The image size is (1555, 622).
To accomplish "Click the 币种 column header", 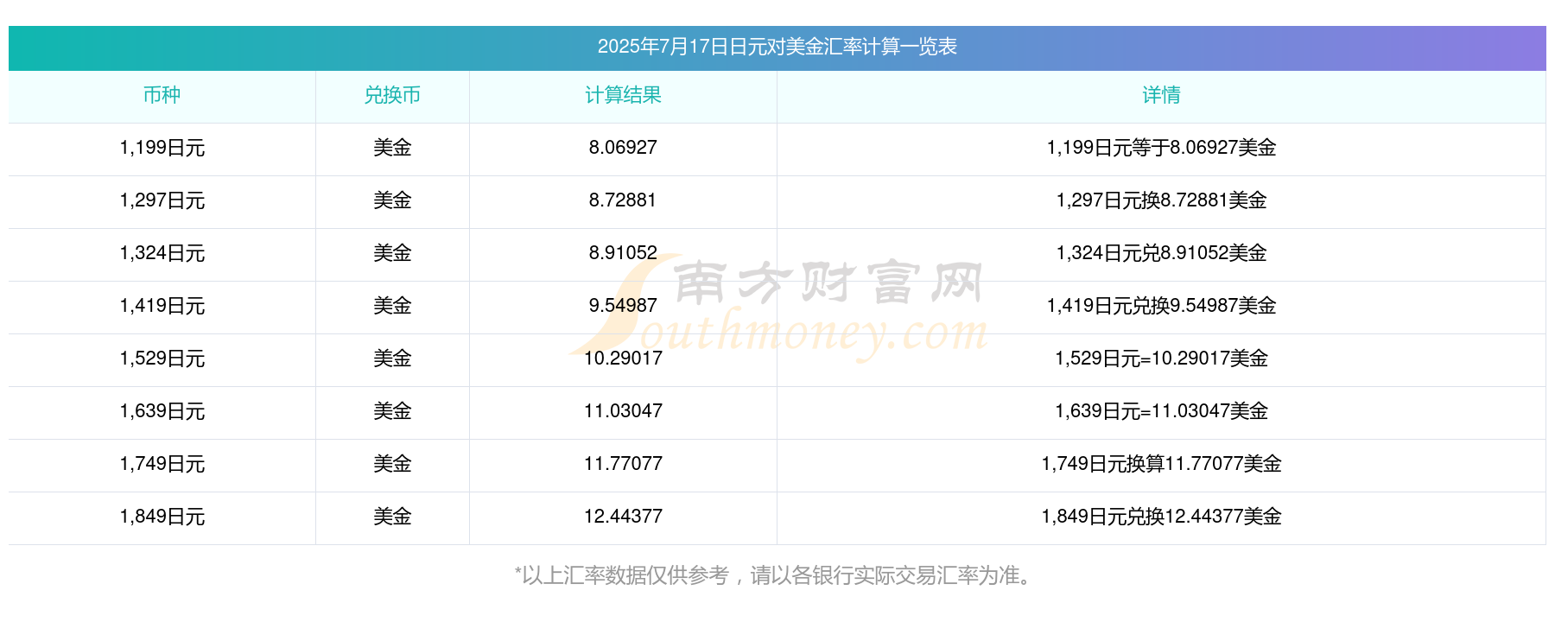I will click(x=162, y=95).
